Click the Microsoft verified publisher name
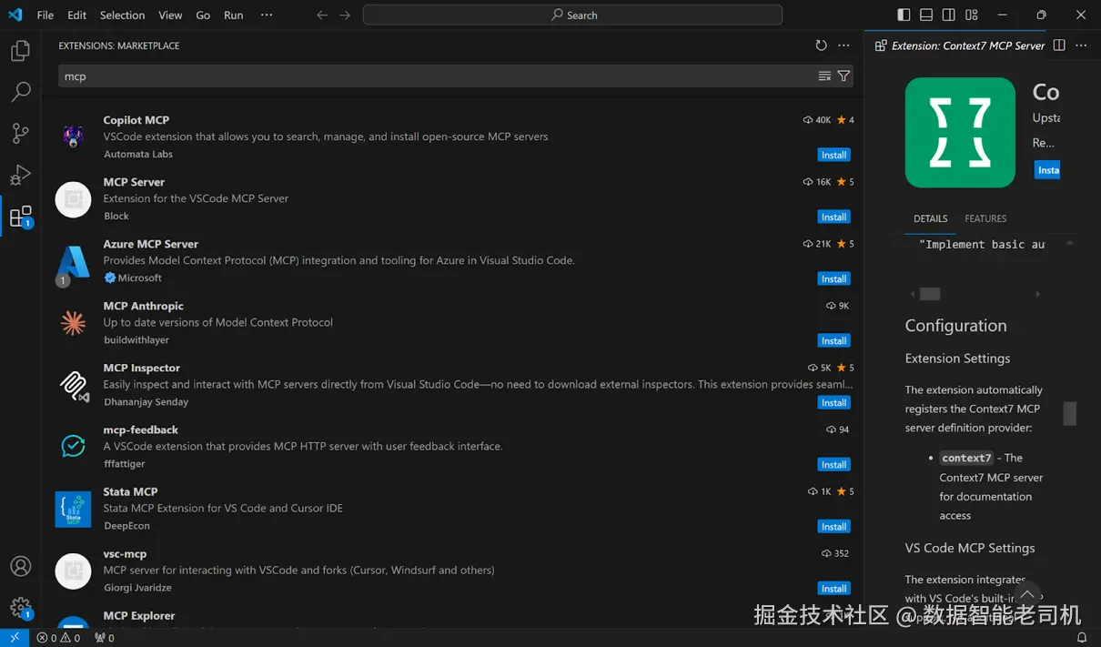Image resolution: width=1101 pixels, height=647 pixels. pyautogui.click(x=139, y=278)
